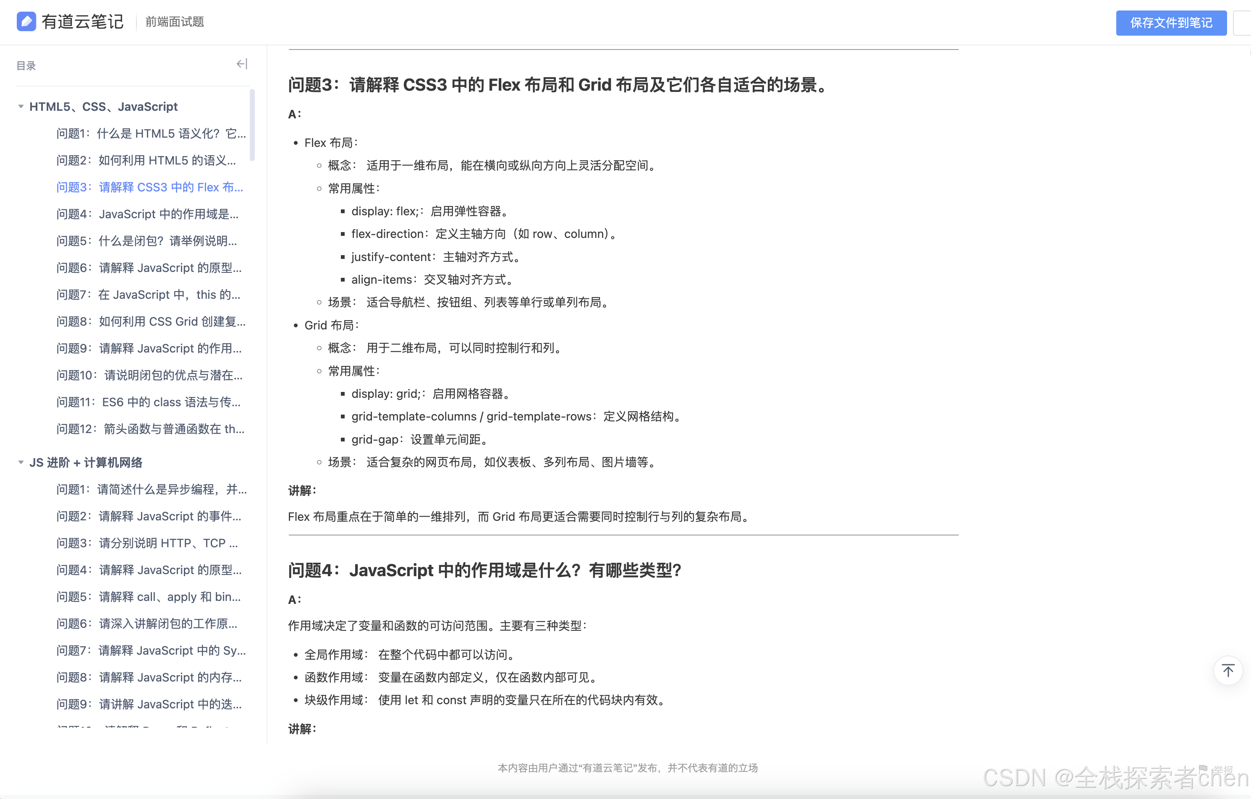Collapse the HTML5、CSS、JavaScript section

point(21,107)
